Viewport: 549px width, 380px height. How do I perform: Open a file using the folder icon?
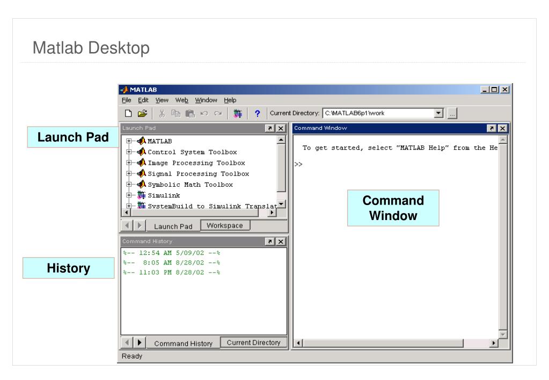[x=142, y=113]
